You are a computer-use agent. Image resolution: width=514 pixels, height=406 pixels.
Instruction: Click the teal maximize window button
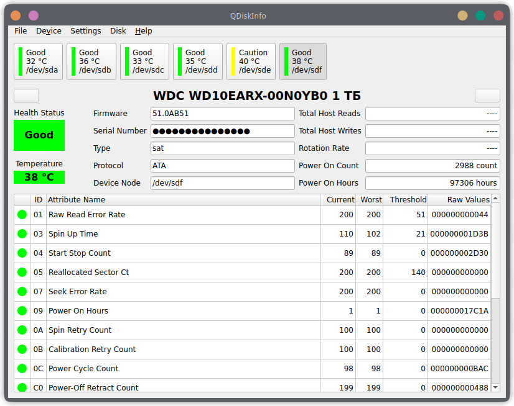pyautogui.click(x=480, y=16)
